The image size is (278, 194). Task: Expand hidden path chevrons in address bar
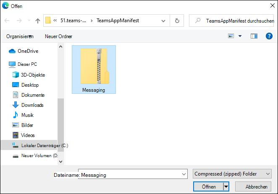pos(55,21)
